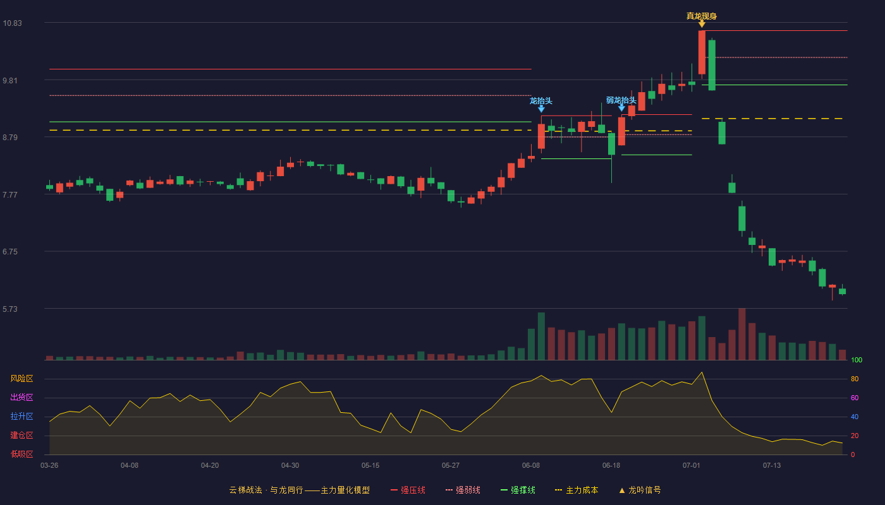Toggle the 强撑线 legend item

(518, 490)
